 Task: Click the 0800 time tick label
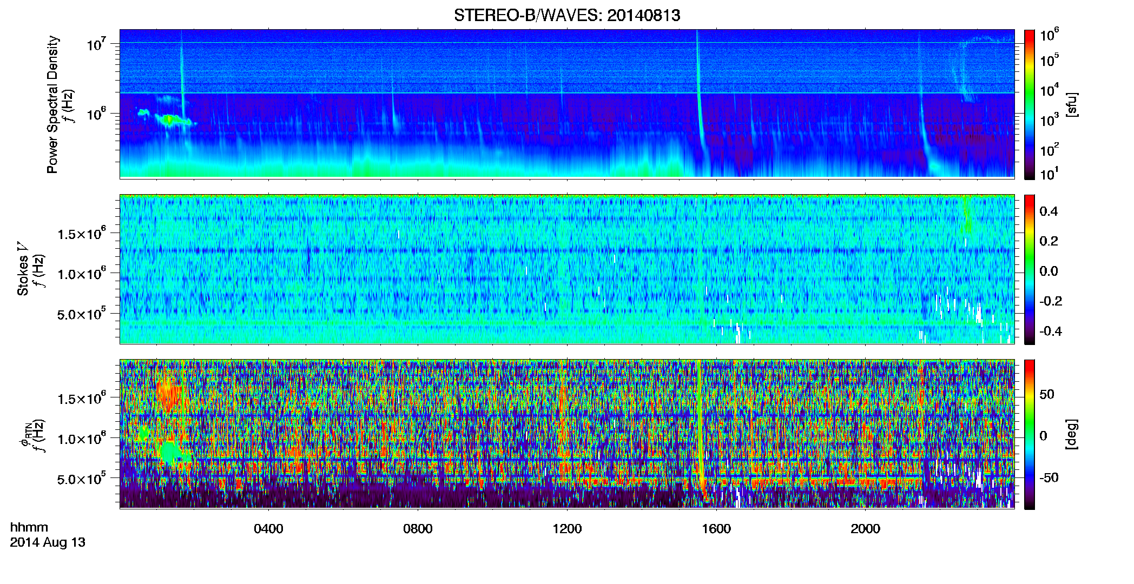[x=418, y=528]
